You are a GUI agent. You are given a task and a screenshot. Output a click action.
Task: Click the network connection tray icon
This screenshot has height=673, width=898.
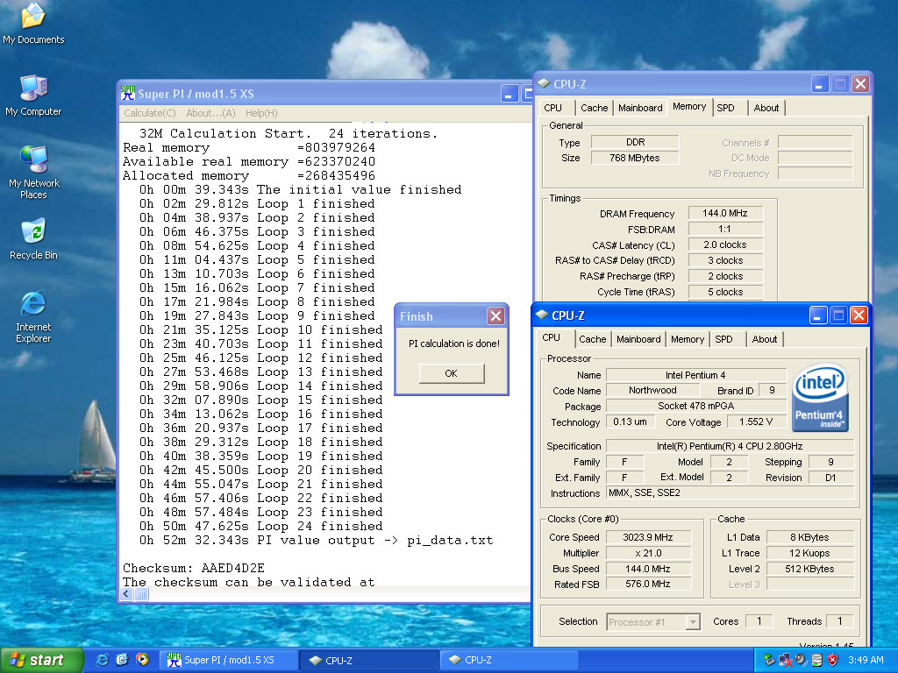[x=785, y=660]
